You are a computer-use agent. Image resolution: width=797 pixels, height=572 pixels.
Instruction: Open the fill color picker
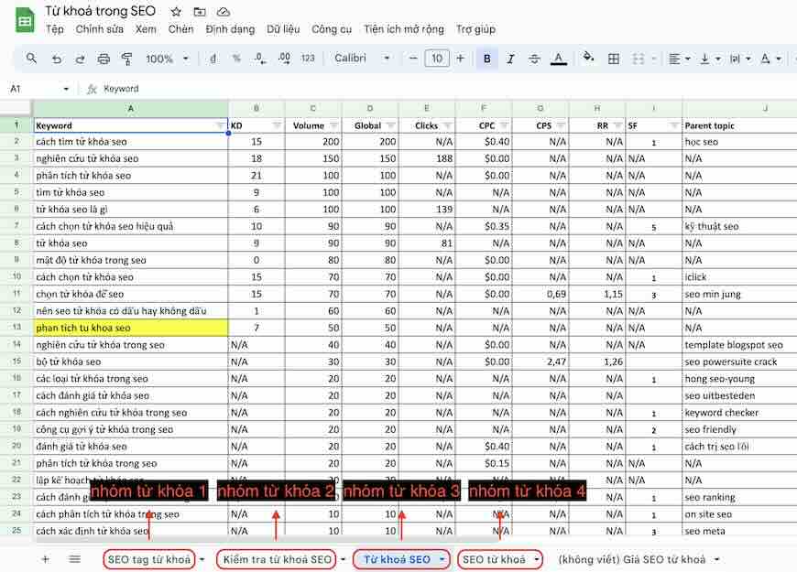pos(589,58)
